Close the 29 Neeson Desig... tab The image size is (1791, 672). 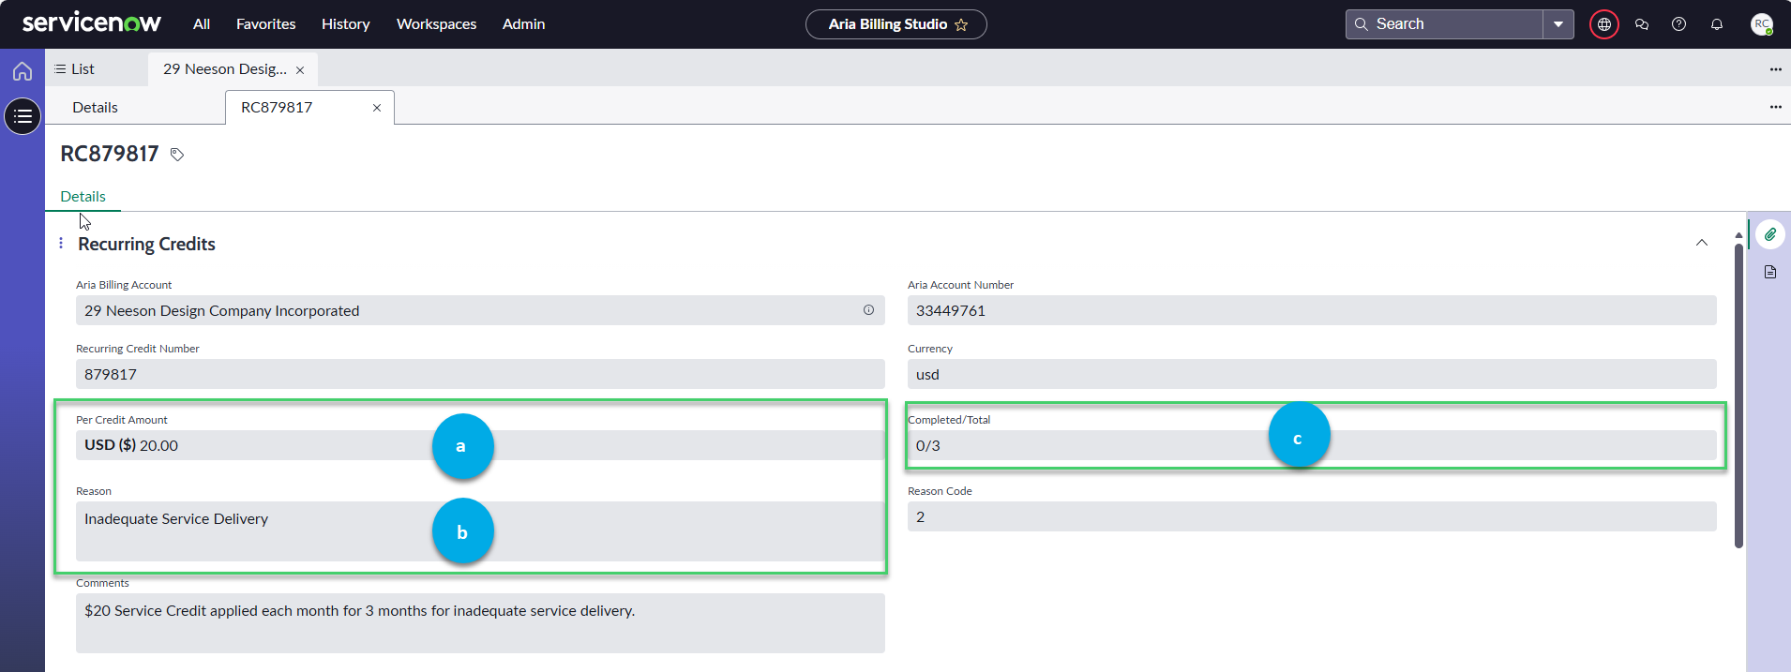300,70
